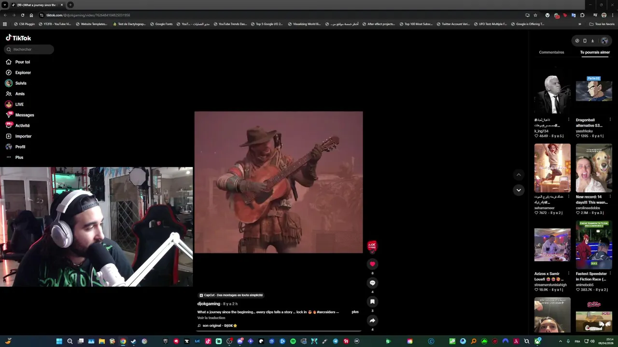Open yassfrkoku author link
Image resolution: width=618 pixels, height=347 pixels.
point(584,131)
